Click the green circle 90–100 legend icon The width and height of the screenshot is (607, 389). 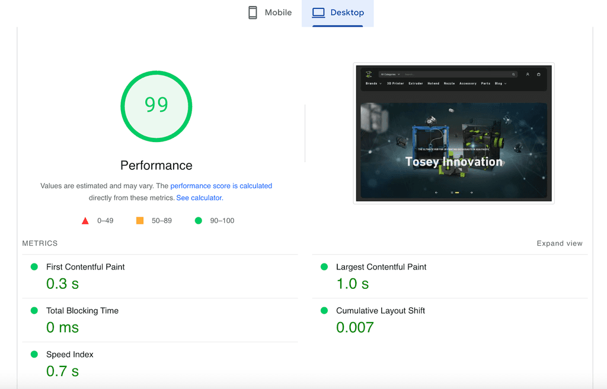(198, 220)
